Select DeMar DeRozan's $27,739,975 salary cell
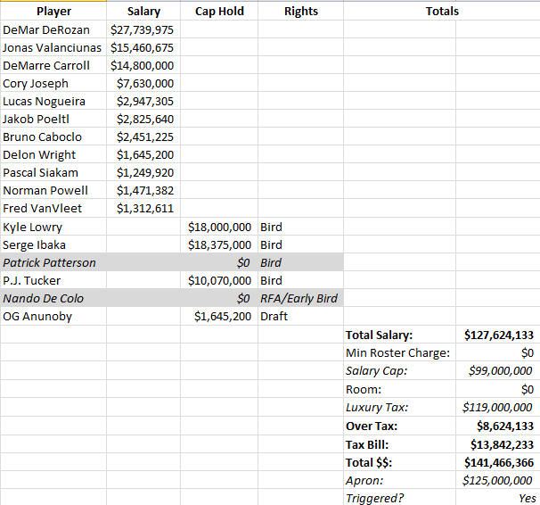540x505 pixels. (143, 29)
